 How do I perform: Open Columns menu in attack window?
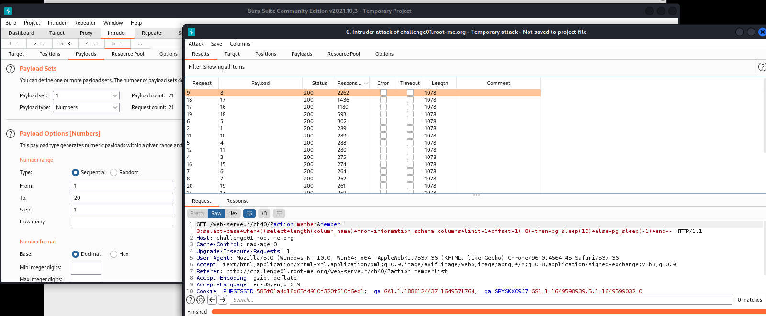pos(240,44)
